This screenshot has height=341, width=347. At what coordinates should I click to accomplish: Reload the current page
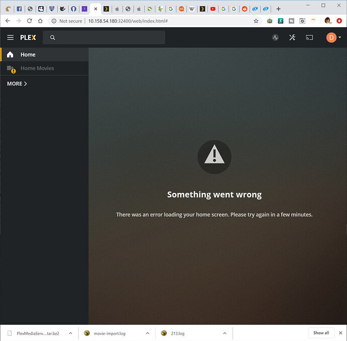tap(30, 21)
